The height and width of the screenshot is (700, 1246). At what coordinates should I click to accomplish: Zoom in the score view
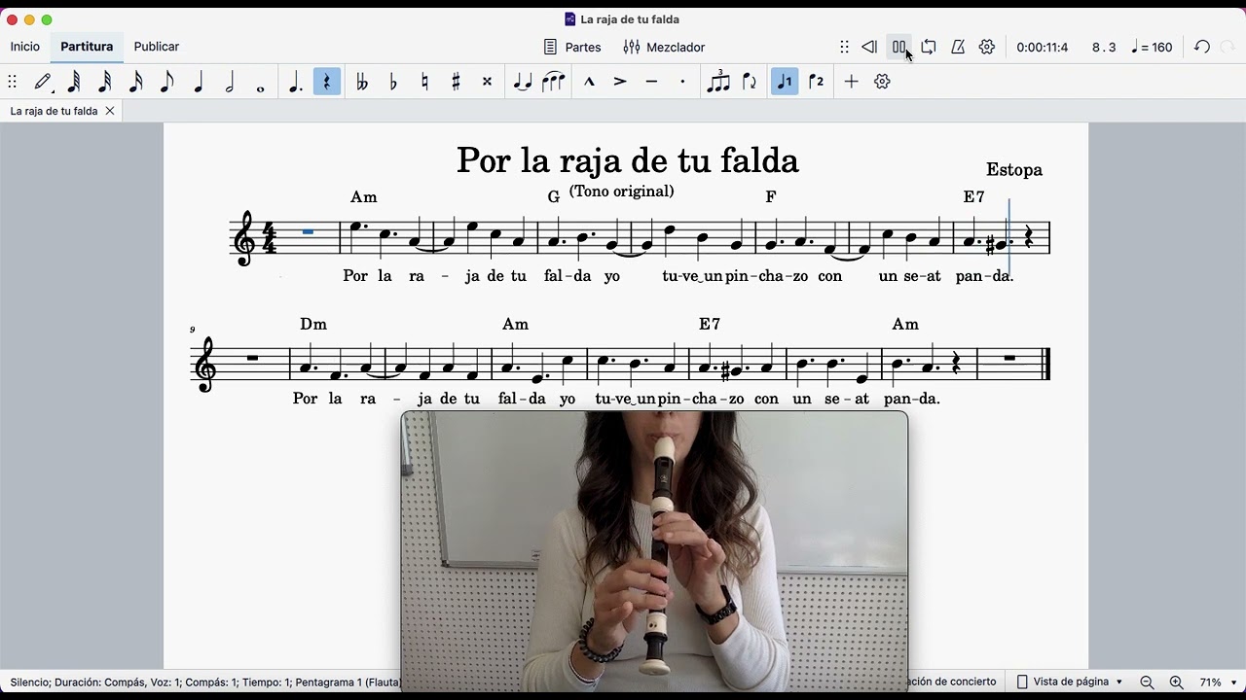1176,682
